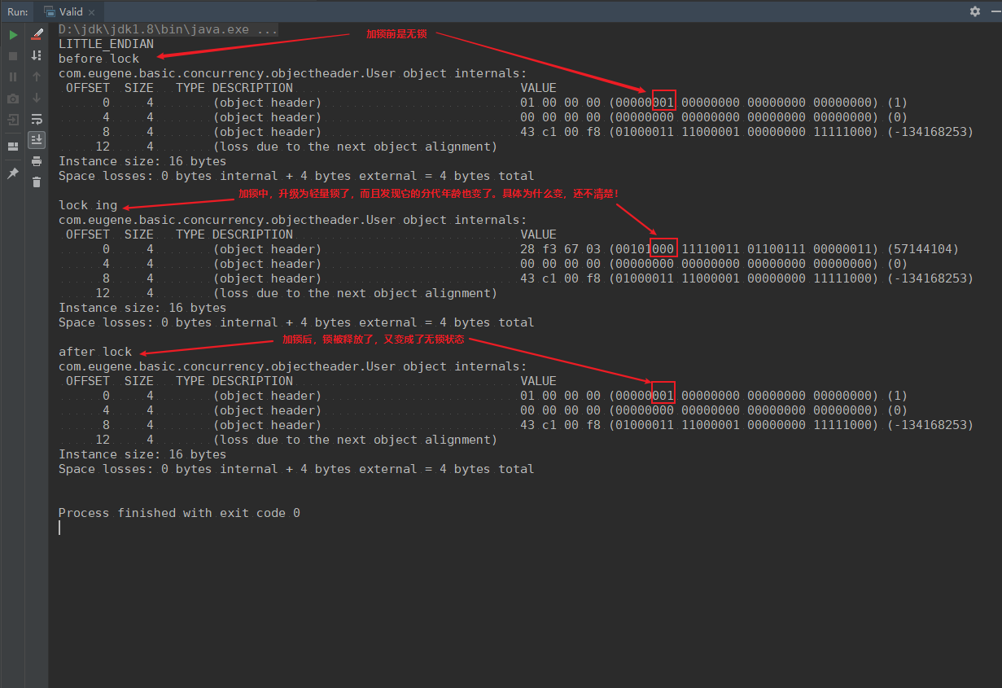Pin the Valid run tab

click(x=13, y=173)
